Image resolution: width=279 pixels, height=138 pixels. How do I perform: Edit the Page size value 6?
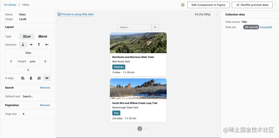coord(23,114)
